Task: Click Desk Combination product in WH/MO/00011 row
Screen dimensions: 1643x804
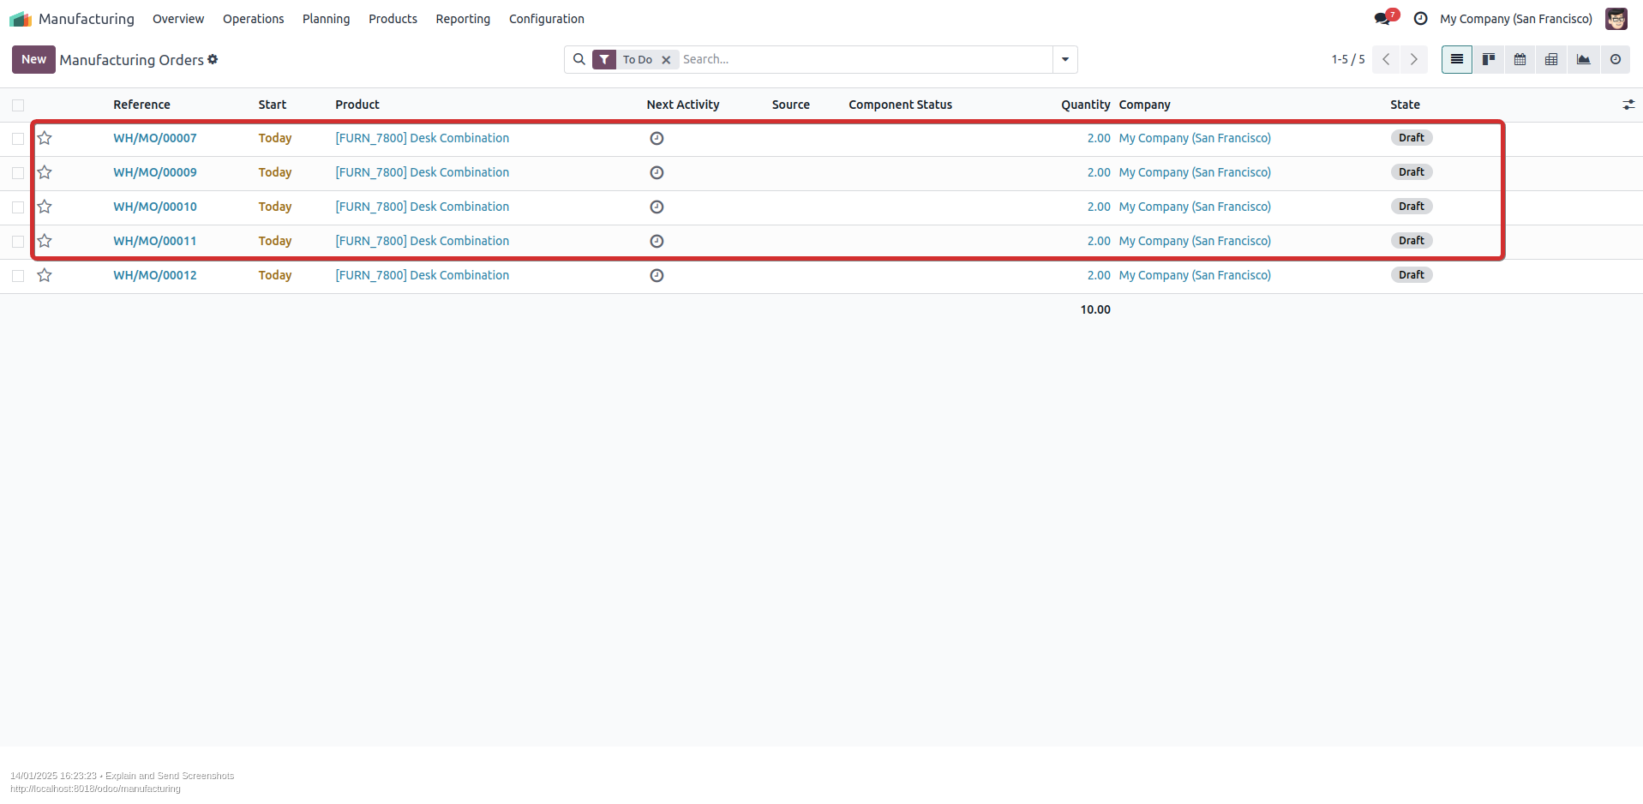Action: pyautogui.click(x=422, y=241)
